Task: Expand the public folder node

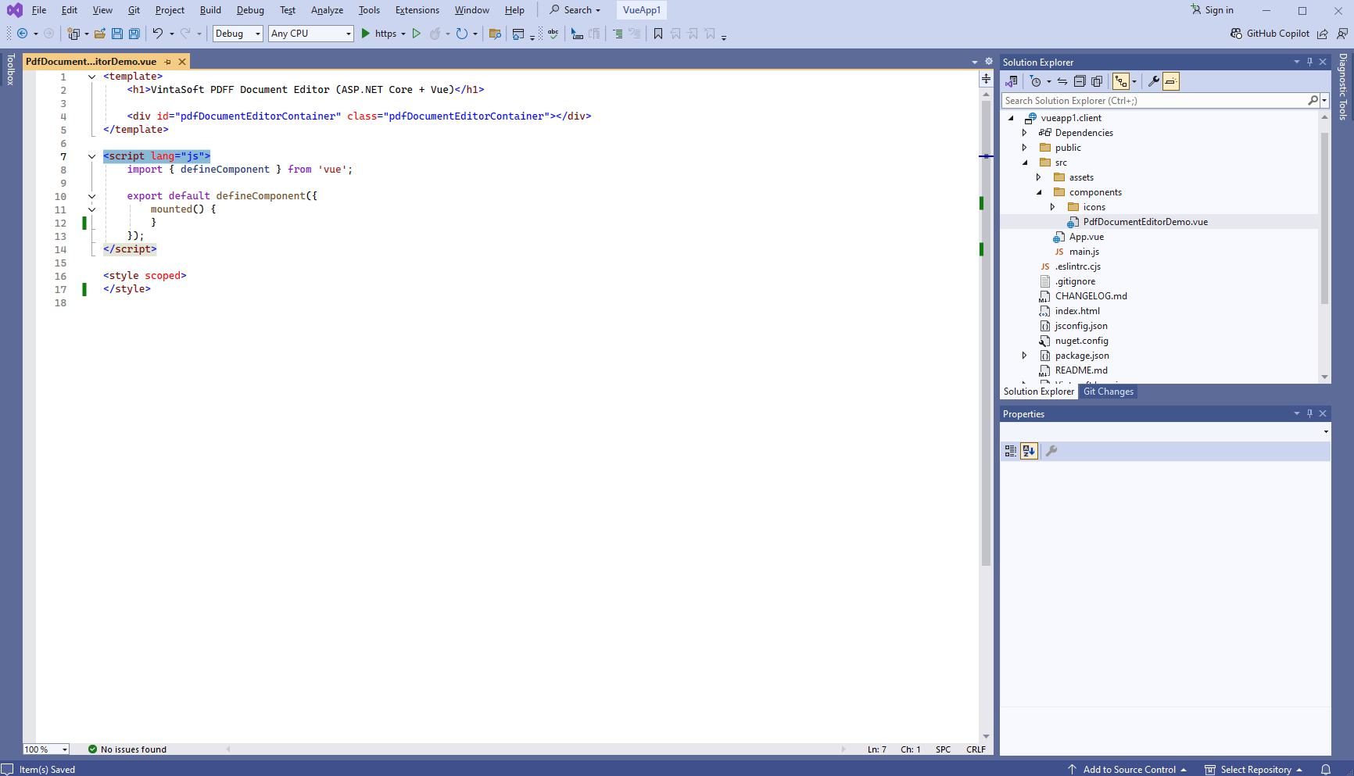Action: click(x=1025, y=148)
